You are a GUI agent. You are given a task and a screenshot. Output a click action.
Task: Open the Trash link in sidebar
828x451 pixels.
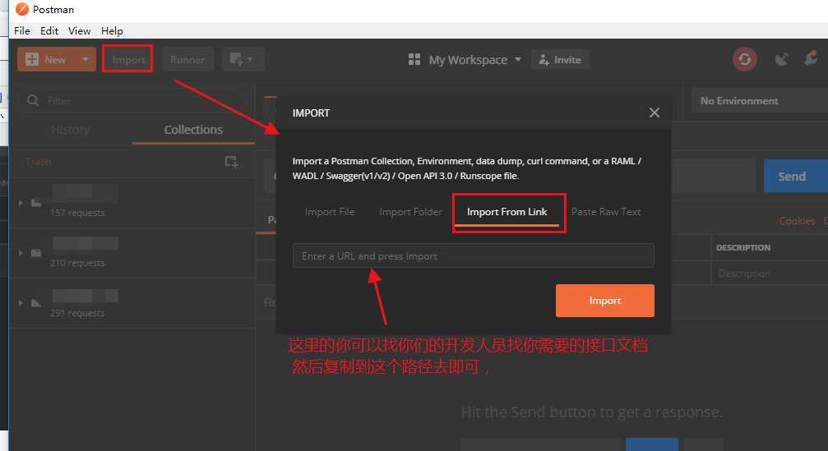coord(39,161)
